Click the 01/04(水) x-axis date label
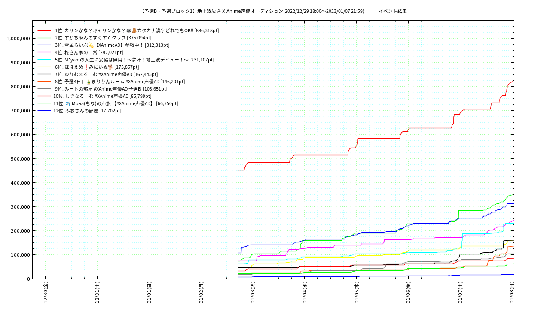Viewport: 550px width, 309px height. coord(305,292)
